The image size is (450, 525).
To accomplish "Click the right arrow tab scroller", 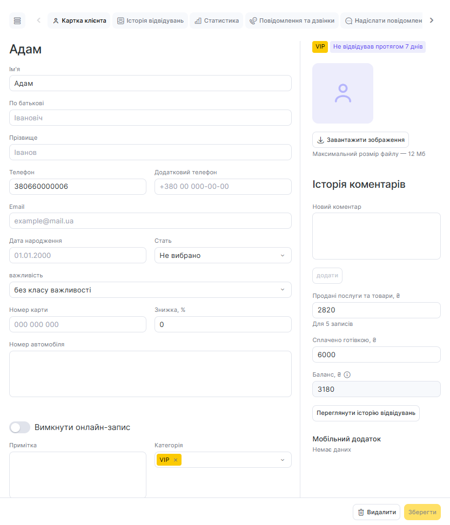I will coord(431,21).
